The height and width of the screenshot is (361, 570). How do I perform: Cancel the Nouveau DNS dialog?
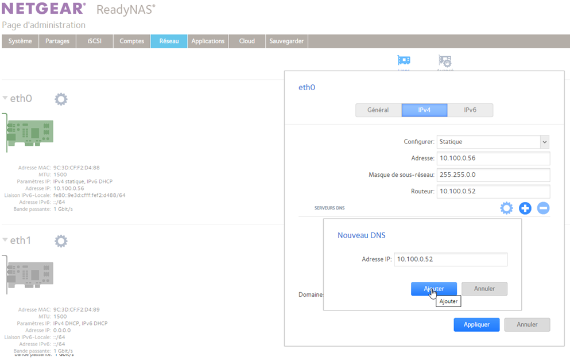tap(484, 289)
